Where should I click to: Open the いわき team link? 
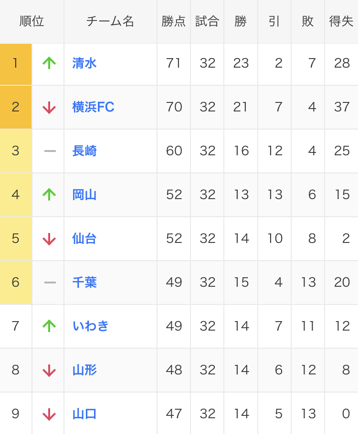click(x=91, y=326)
